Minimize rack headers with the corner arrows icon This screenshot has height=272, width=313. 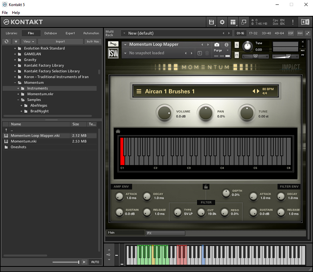(x=308, y=33)
